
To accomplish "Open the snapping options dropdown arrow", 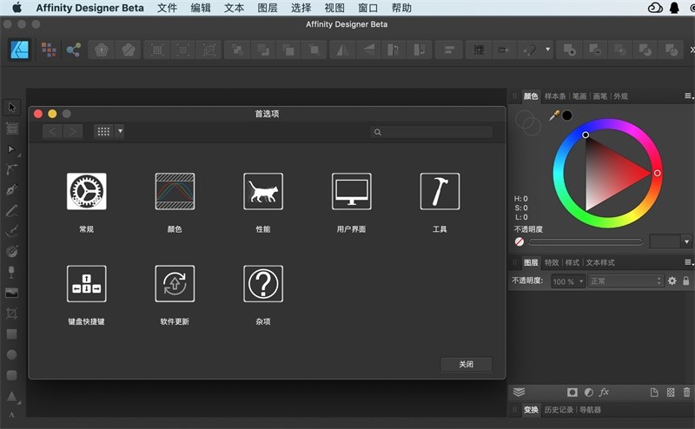I will point(548,49).
